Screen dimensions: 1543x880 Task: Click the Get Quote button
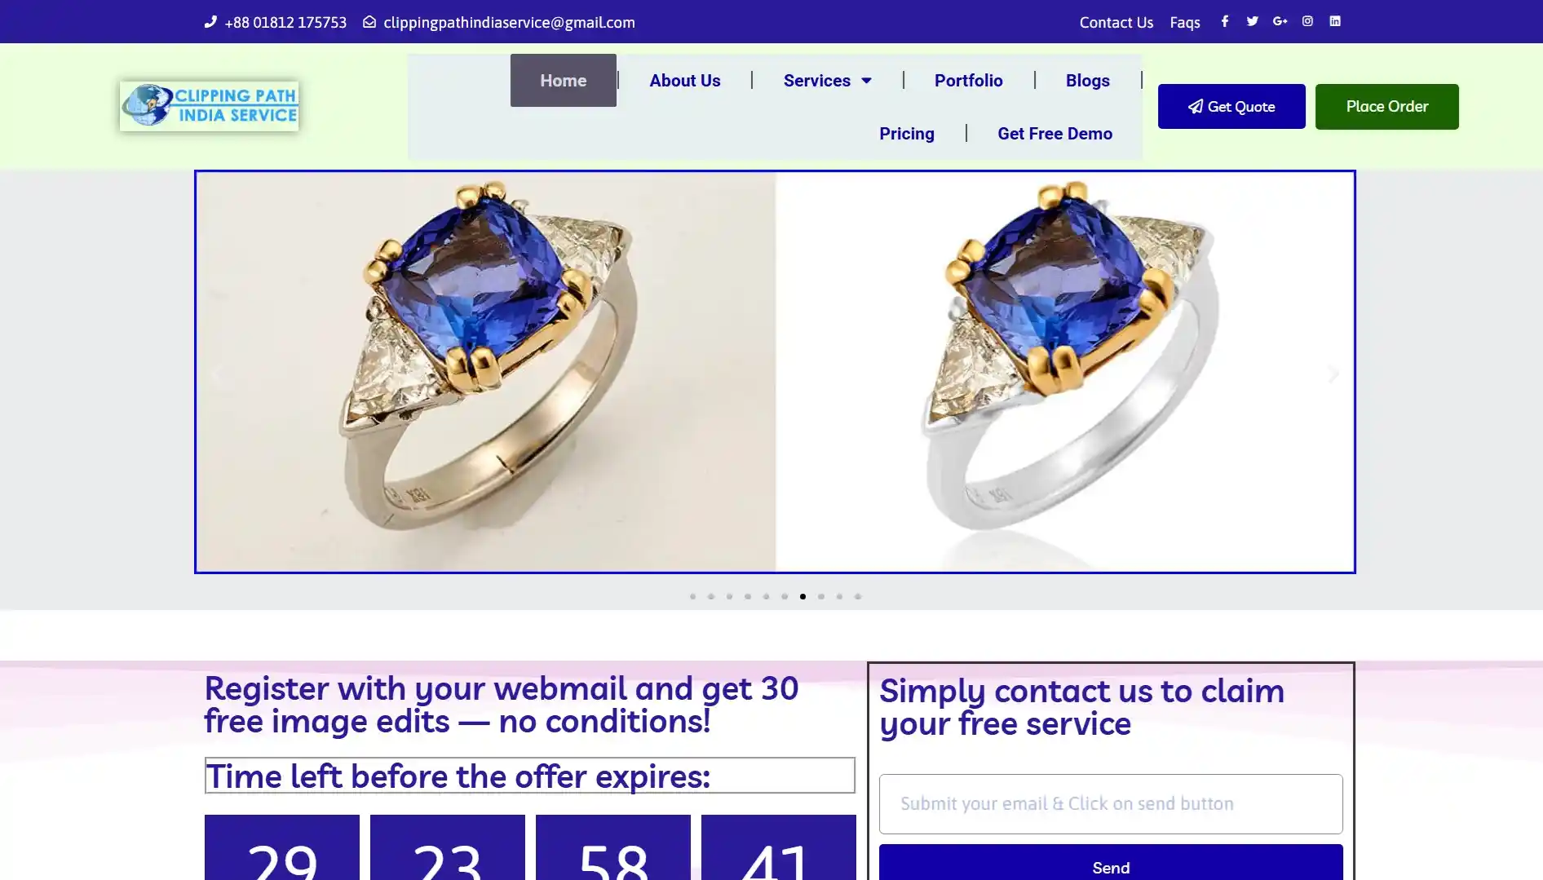(1231, 107)
